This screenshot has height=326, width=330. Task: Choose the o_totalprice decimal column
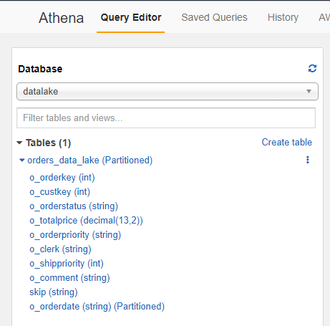pos(86,221)
